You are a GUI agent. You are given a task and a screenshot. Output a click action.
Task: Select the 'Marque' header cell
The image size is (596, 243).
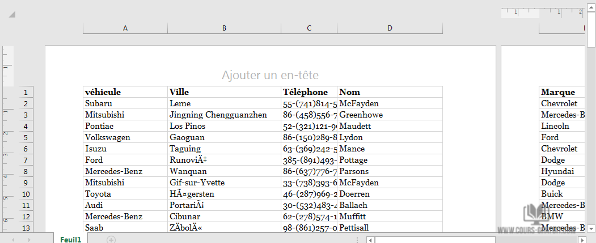coord(561,92)
